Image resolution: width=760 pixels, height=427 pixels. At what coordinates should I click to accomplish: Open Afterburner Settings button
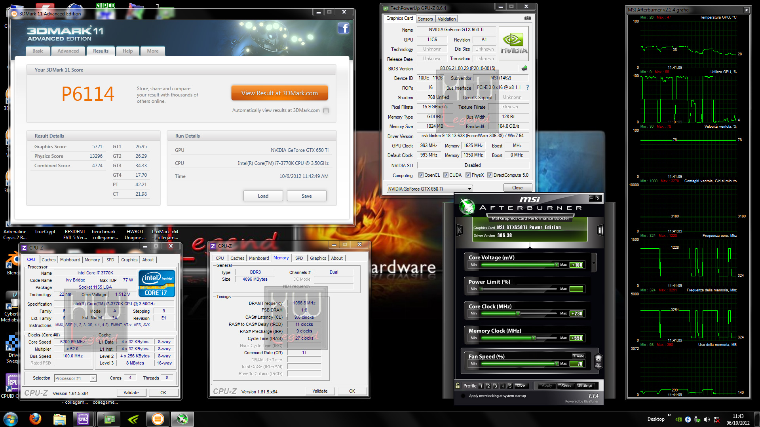click(585, 385)
